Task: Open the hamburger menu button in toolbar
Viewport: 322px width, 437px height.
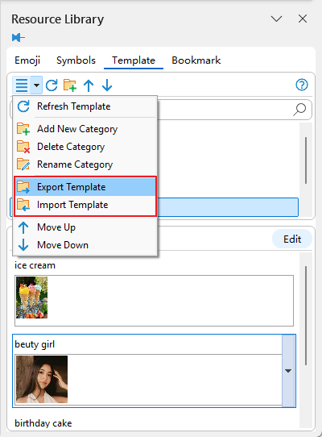Action: [22, 85]
